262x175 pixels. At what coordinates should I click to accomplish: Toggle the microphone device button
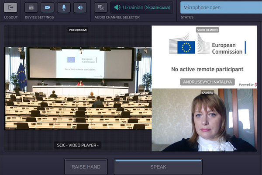64,7
